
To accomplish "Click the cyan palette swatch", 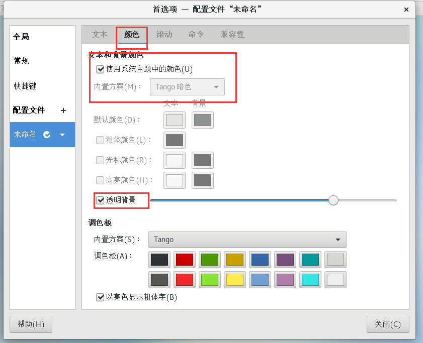I will coord(310,280).
